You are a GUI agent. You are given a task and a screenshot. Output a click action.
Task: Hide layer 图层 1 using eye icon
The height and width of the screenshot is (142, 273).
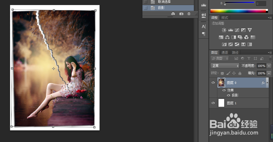pyautogui.click(x=213, y=103)
